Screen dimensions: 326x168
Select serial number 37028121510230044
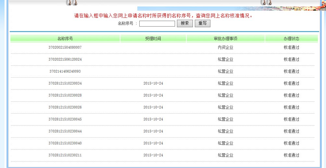tap(65, 131)
